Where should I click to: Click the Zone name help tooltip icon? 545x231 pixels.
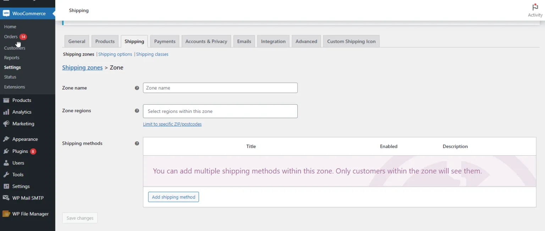[137, 88]
